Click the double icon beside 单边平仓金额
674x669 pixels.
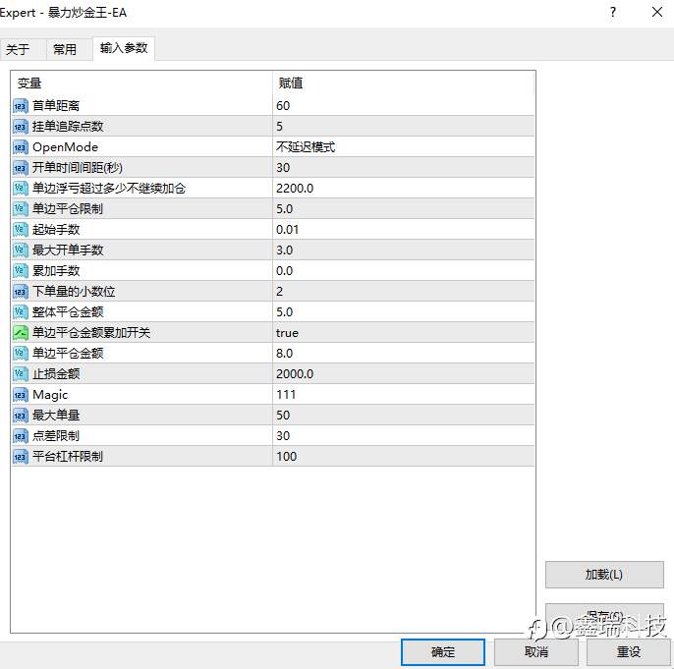point(21,354)
